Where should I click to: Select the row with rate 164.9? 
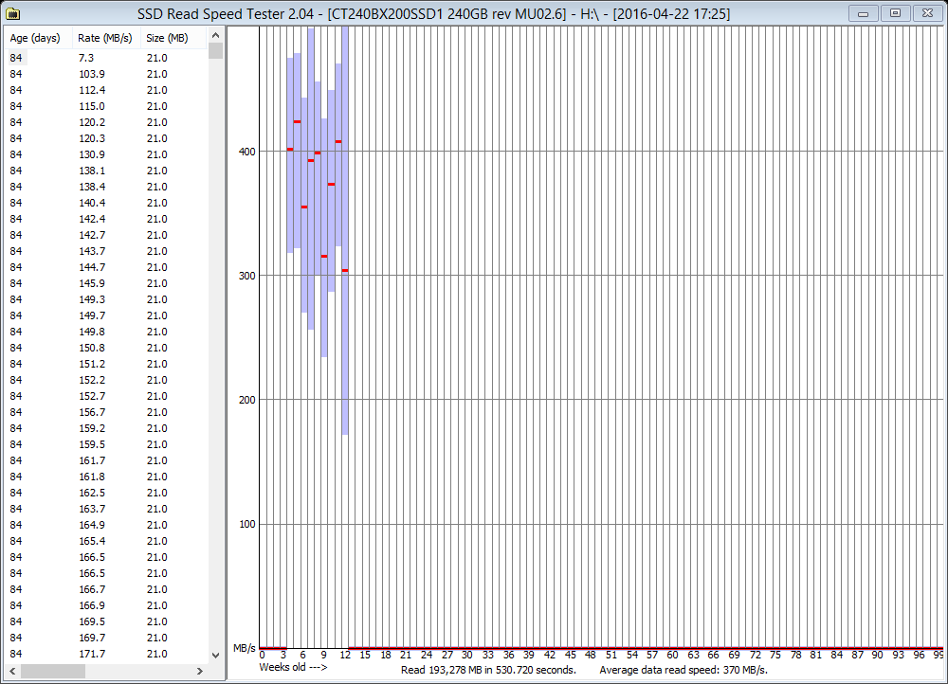click(x=106, y=525)
